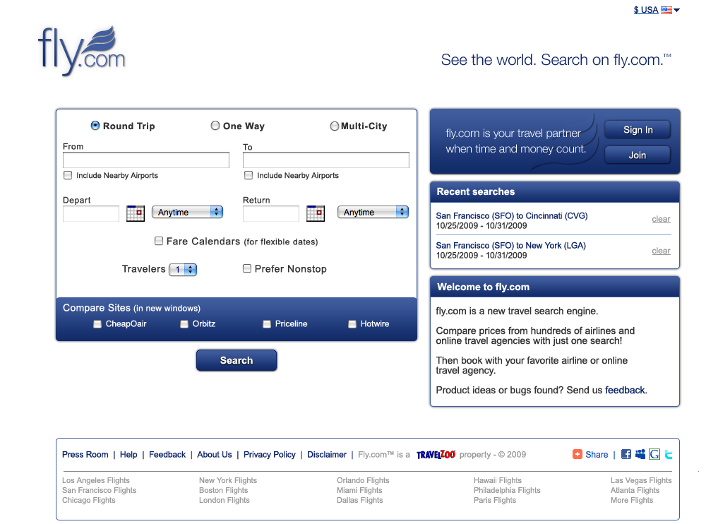The height and width of the screenshot is (524, 706).
Task: Open Chicago Flights link
Action: tap(89, 500)
